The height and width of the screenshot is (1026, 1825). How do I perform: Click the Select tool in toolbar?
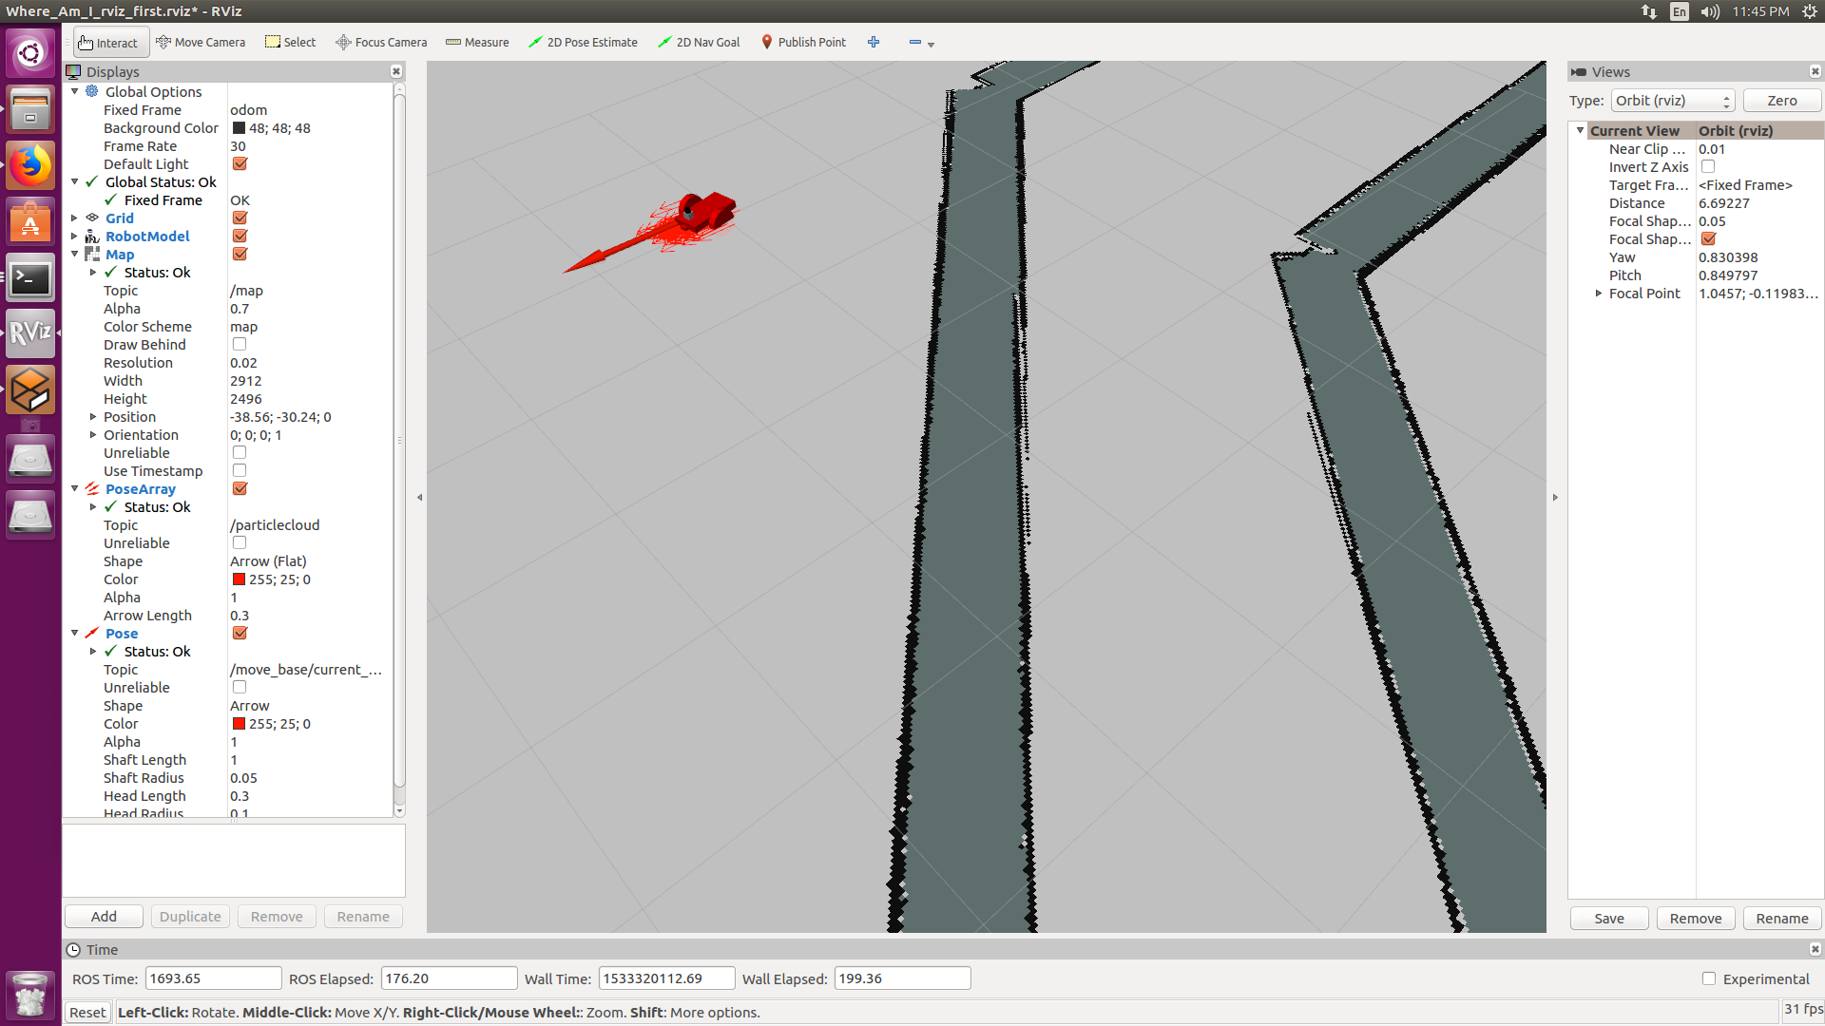(x=291, y=42)
